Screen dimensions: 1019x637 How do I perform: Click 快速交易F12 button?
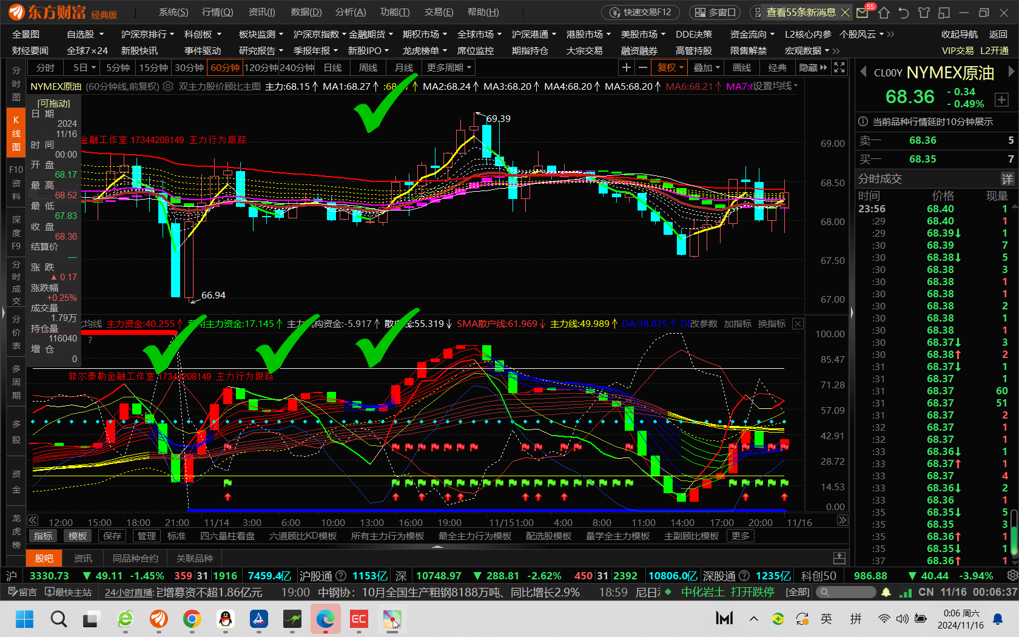[x=641, y=12]
